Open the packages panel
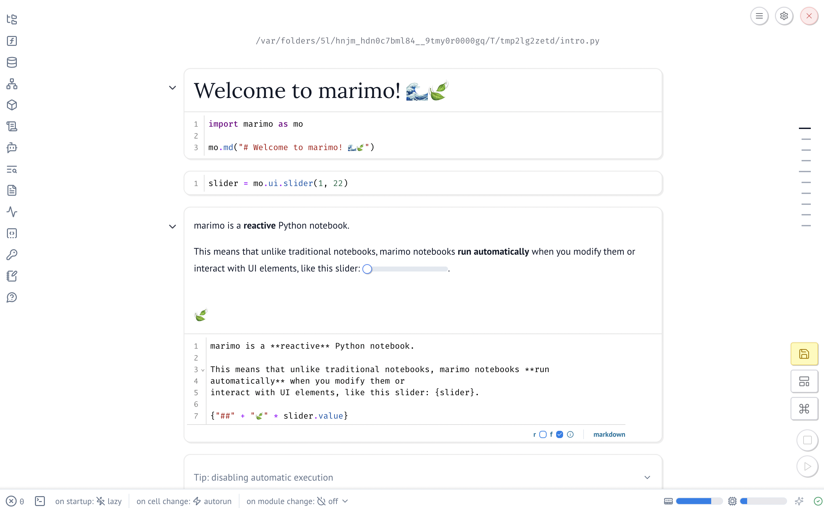824x508 pixels. (12, 105)
